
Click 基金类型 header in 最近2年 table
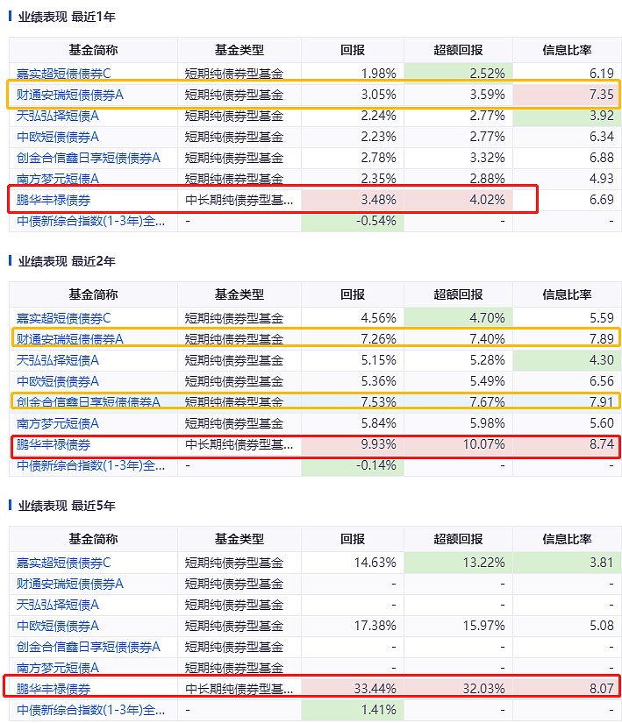click(x=240, y=294)
